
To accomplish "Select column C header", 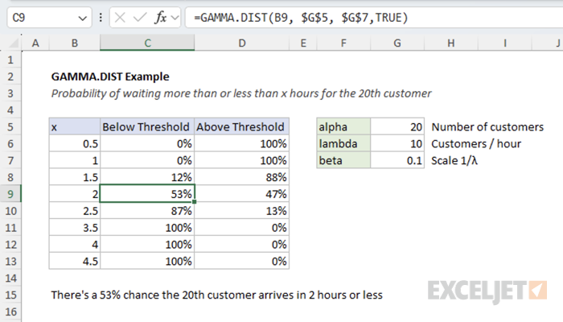I will coord(147,43).
